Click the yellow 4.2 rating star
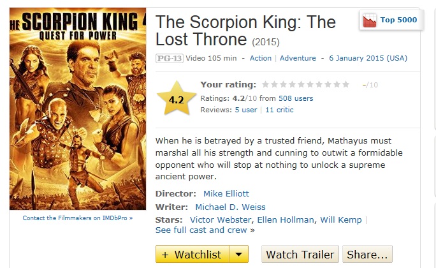Viewport: 436px width, 268px height. [x=176, y=100]
